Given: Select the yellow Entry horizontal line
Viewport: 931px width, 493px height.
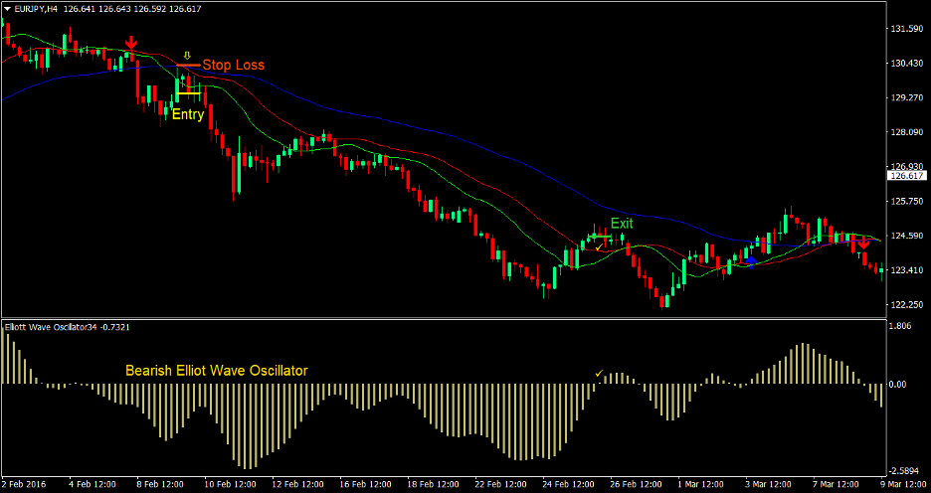Looking at the screenshot, I should [188, 93].
